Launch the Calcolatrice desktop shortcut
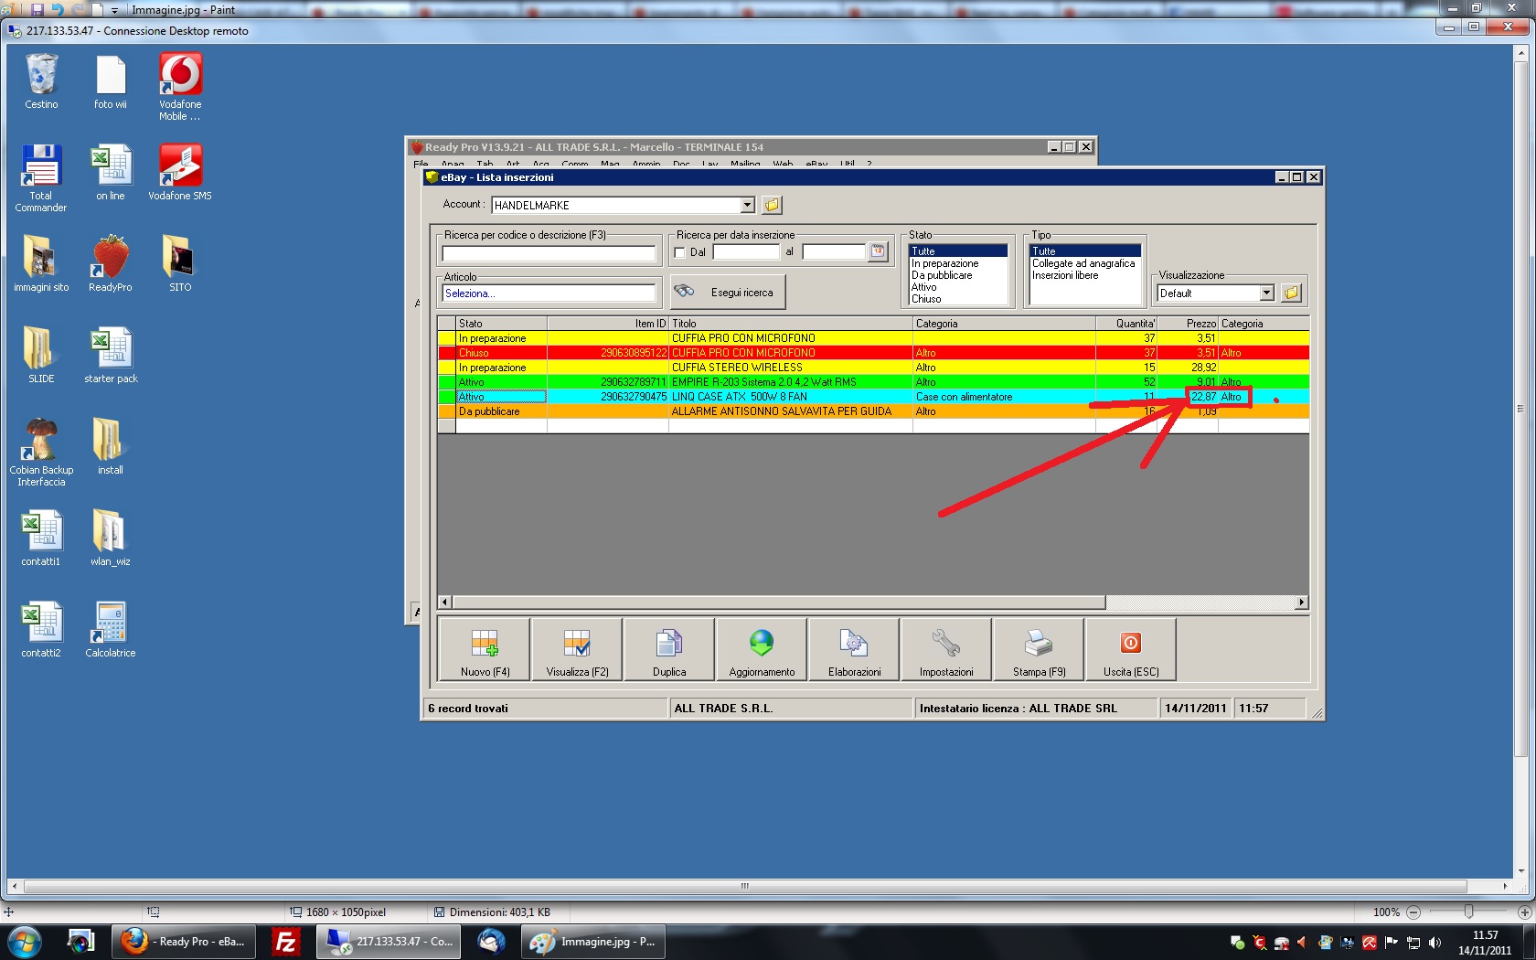 [x=111, y=629]
